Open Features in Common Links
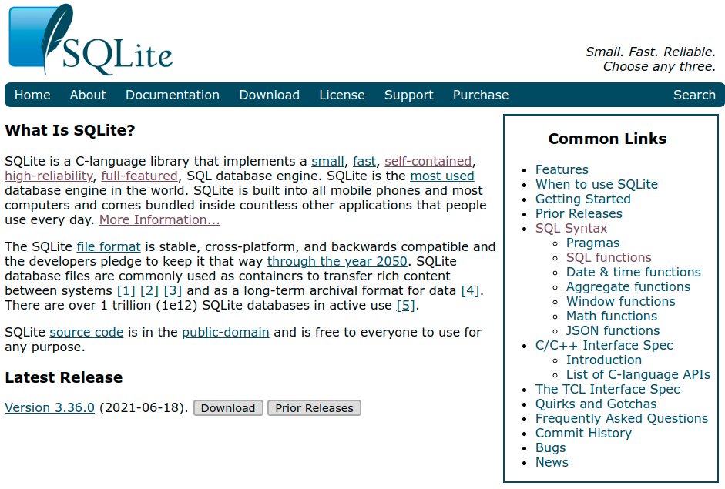Screen dimensions: 725x489 [x=562, y=169]
